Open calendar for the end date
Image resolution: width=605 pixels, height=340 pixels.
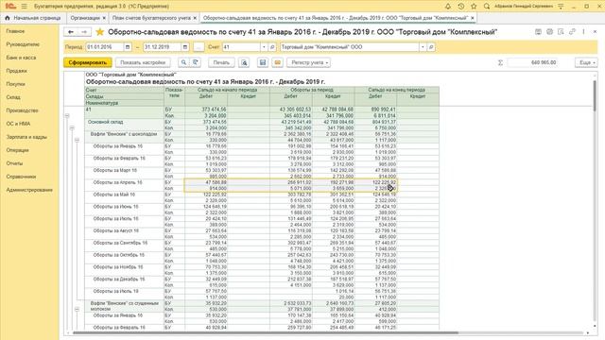(185, 47)
